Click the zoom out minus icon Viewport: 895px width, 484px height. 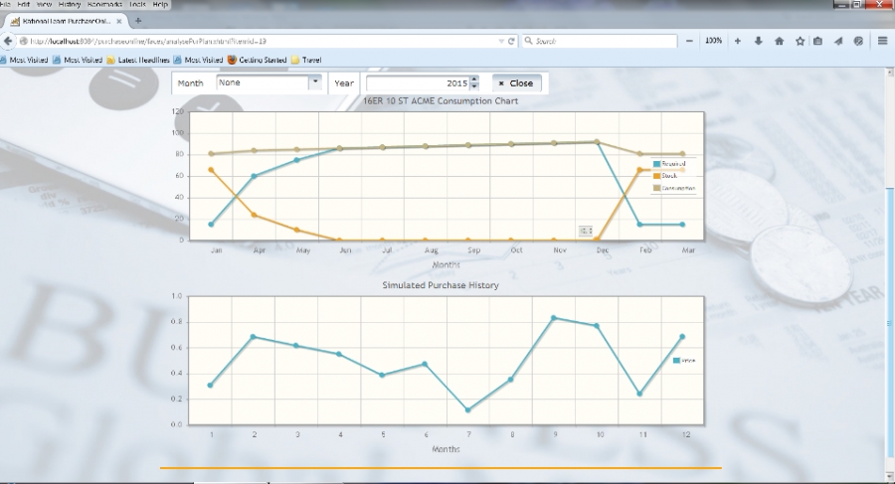[689, 41]
